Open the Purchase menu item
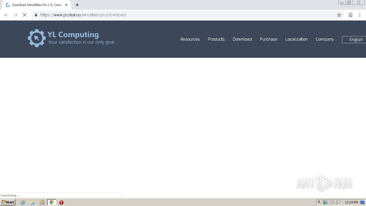This screenshot has height=206, width=366. 268,39
